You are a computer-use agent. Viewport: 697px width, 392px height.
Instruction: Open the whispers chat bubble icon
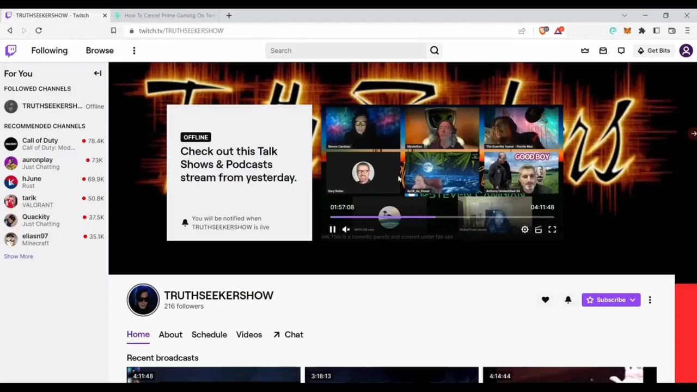pyautogui.click(x=621, y=51)
